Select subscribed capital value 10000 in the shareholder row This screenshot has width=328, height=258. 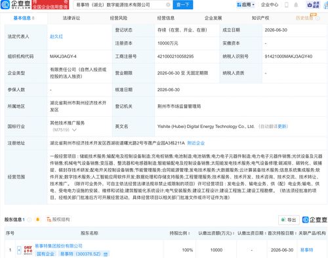pos(216,250)
